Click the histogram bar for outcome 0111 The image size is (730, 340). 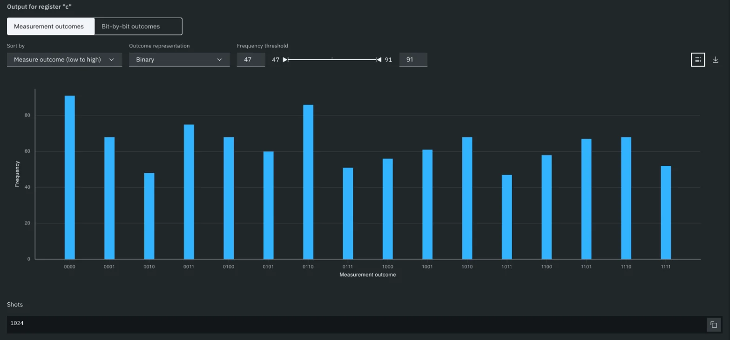tap(348, 213)
